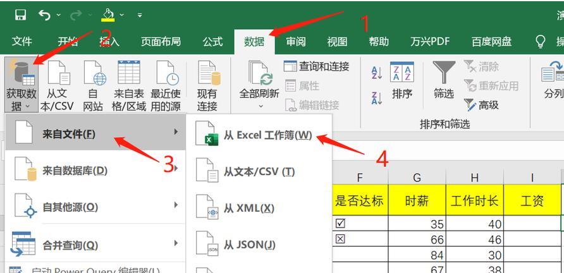Open 查询和连接 pane
564x273 pixels.
[317, 66]
